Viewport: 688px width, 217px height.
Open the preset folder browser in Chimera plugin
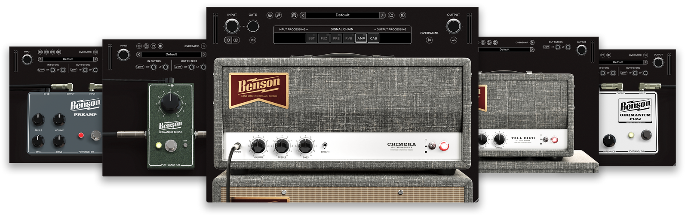tap(391, 15)
